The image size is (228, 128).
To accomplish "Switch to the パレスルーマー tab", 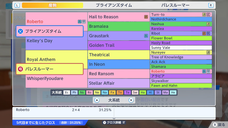I will click(x=175, y=5).
